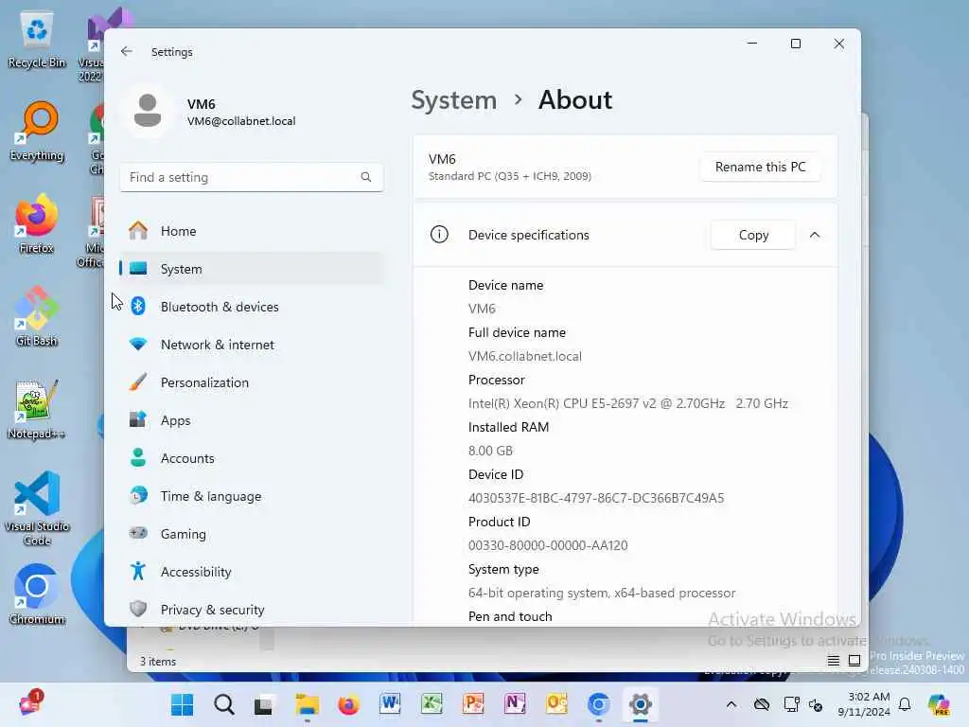Open Gaming settings

[x=252, y=534]
